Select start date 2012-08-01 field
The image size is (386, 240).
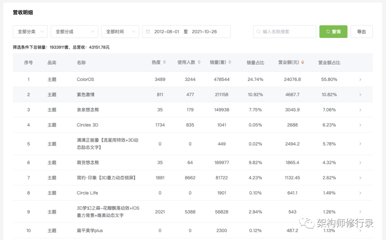point(167,32)
